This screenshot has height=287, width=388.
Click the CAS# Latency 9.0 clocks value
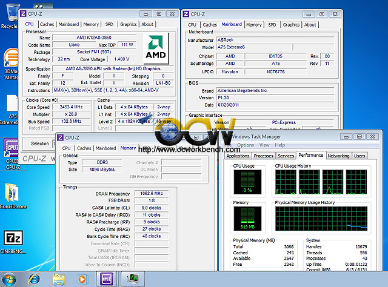(x=152, y=208)
